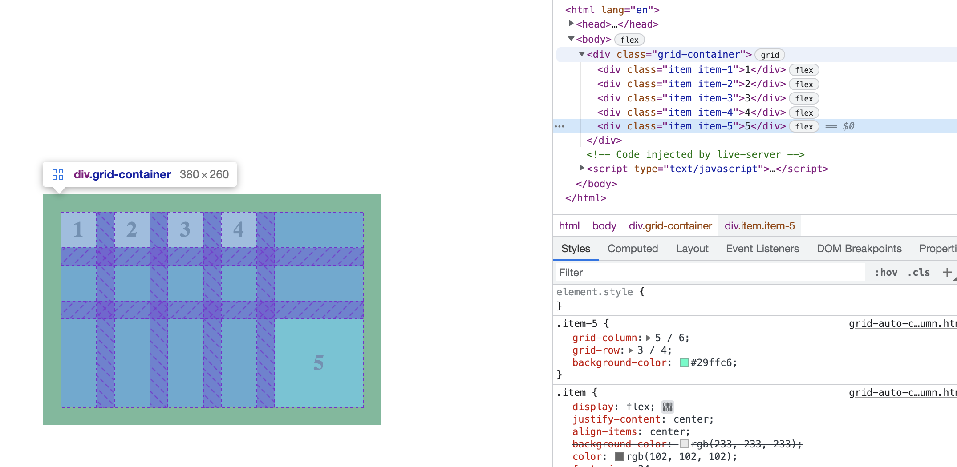
Task: Select the live-server comment node
Action: [695, 154]
